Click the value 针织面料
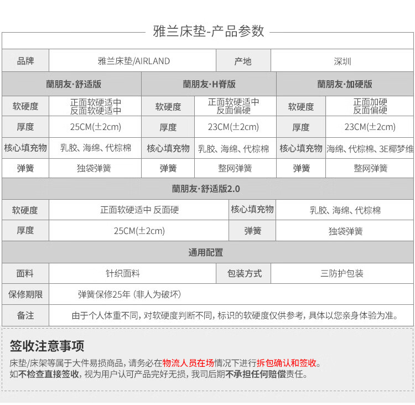The width and height of the screenshot is (415, 405). tap(123, 273)
